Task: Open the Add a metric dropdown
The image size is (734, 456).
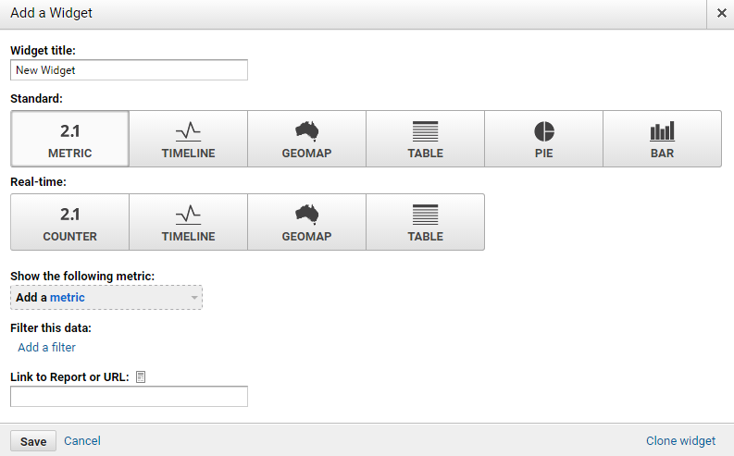Action: pyautogui.click(x=106, y=298)
